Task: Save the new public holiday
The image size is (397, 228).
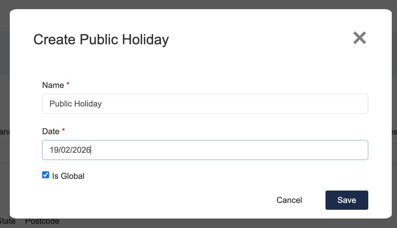Action: pyautogui.click(x=347, y=200)
